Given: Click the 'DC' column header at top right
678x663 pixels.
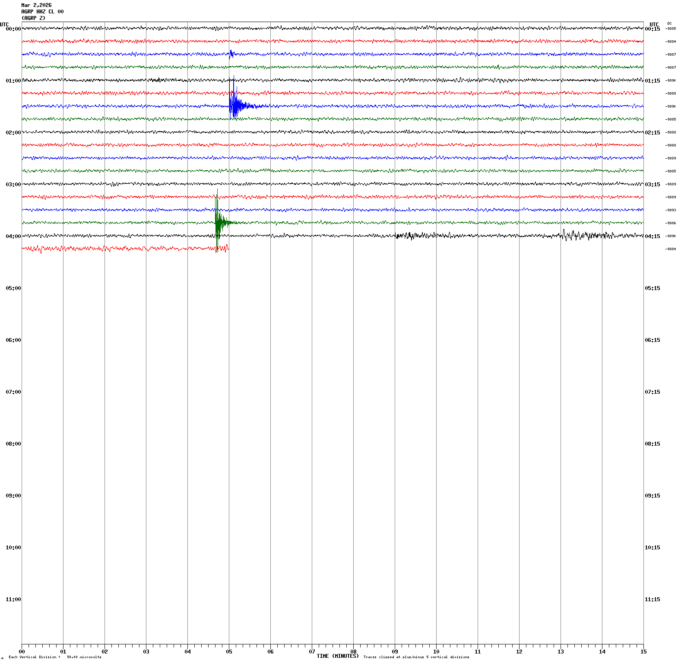Looking at the screenshot, I should (669, 23).
